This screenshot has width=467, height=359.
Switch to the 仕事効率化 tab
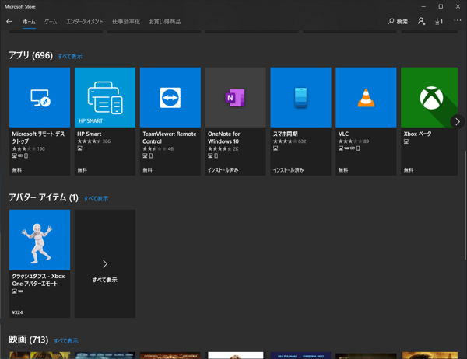[x=126, y=22]
